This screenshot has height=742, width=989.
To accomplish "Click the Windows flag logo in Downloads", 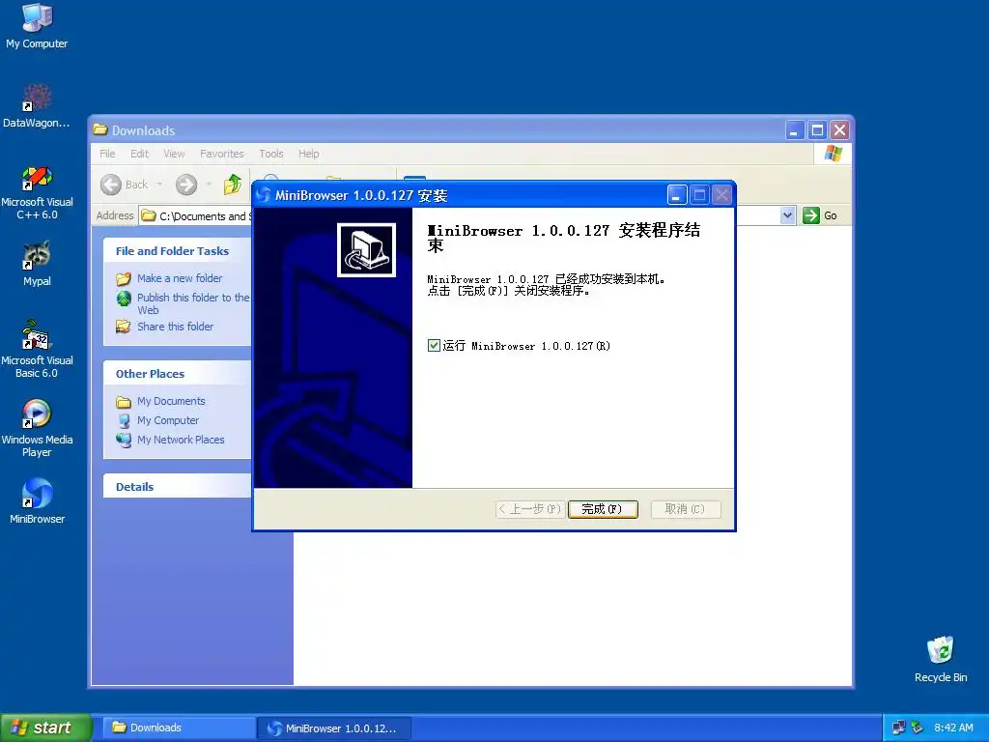I will pyautogui.click(x=833, y=154).
